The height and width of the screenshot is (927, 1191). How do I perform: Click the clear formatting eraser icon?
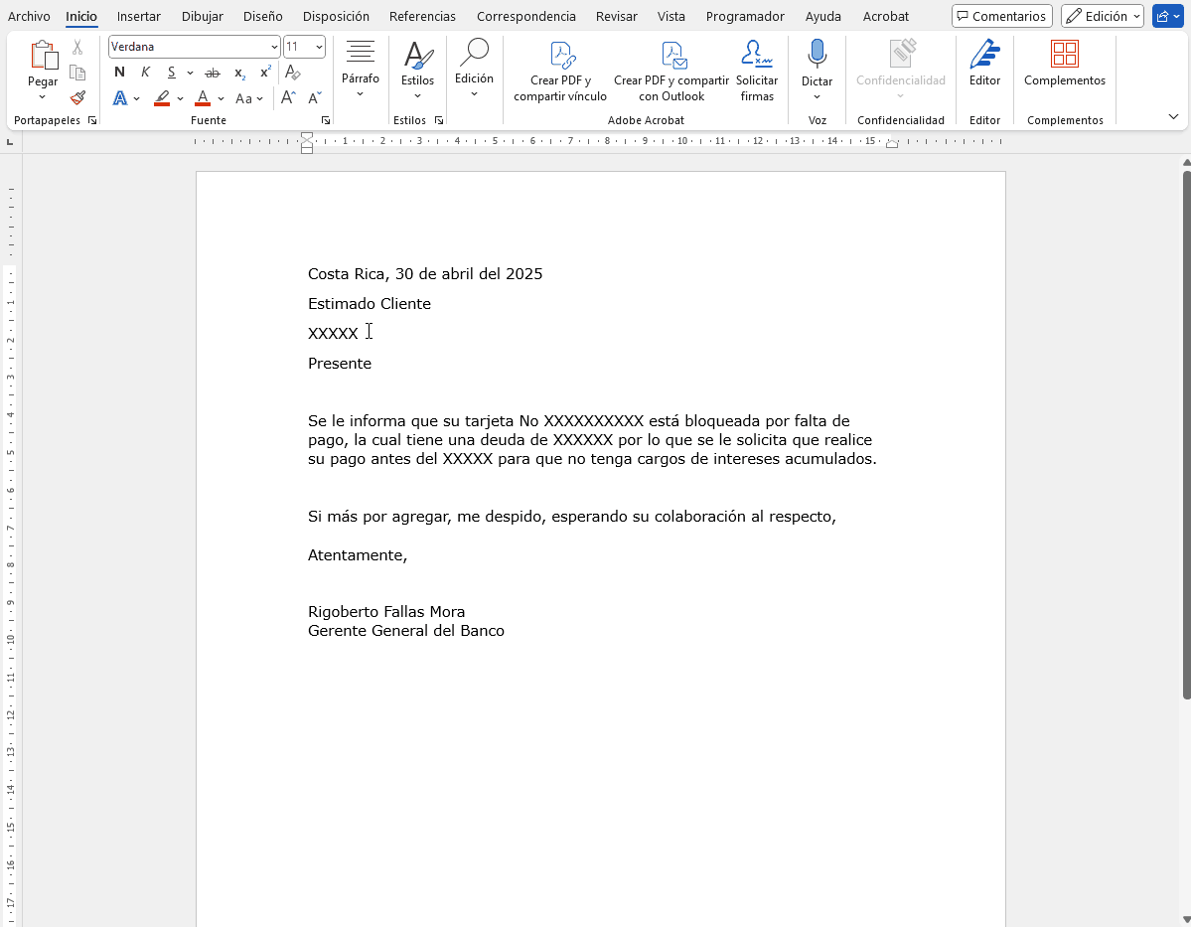292,73
